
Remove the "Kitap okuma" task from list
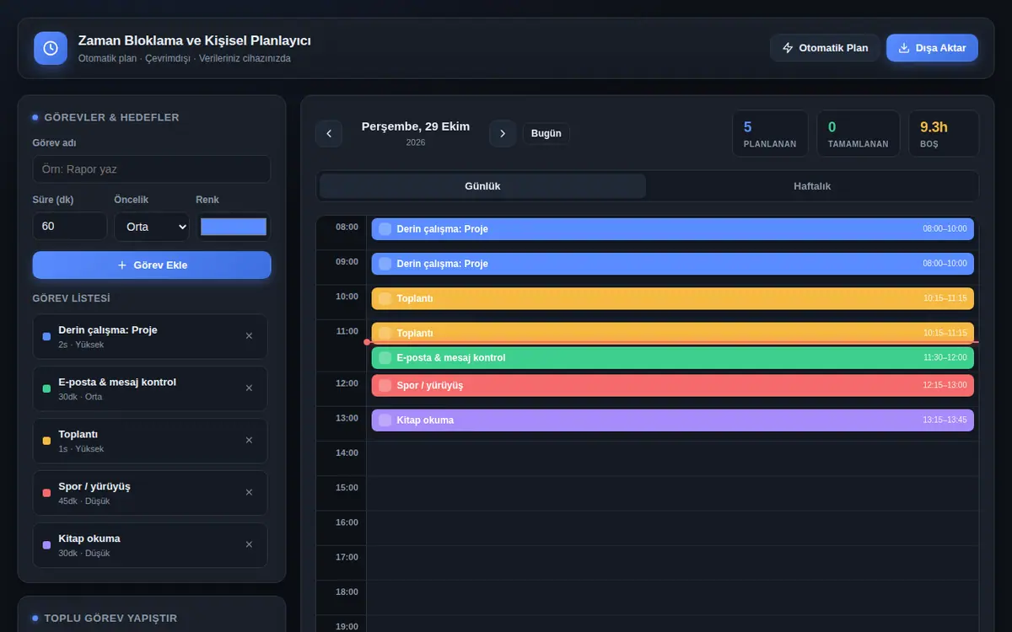point(249,545)
